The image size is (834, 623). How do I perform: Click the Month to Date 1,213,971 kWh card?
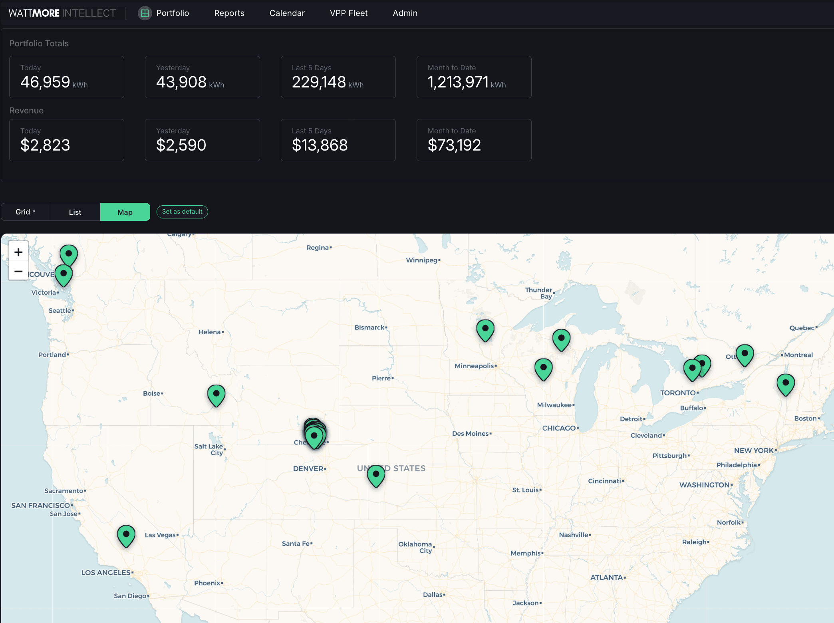(x=474, y=77)
